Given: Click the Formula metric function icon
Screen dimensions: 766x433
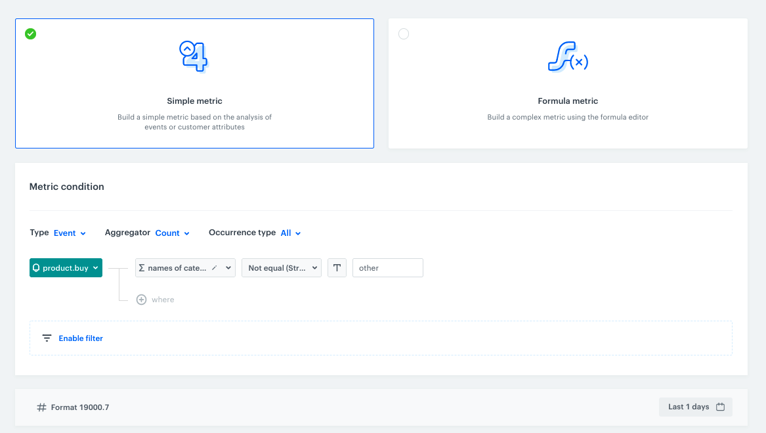Looking at the screenshot, I should (567, 57).
